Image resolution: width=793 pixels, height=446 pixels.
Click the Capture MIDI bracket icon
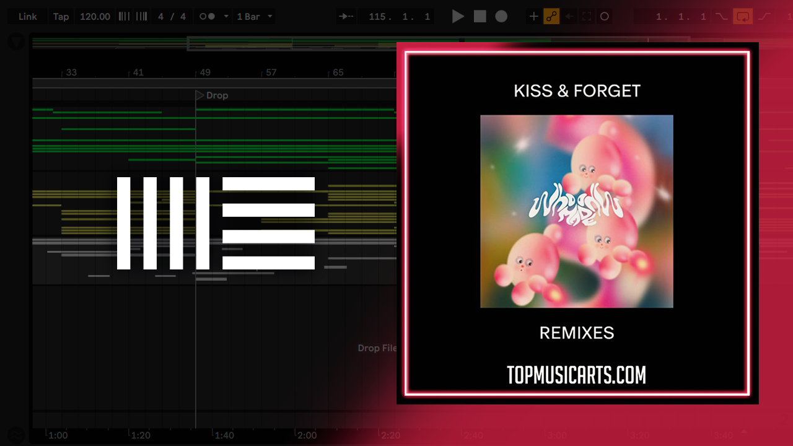click(x=587, y=17)
